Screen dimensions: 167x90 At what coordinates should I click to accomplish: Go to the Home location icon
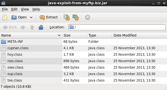click(x=41, y=27)
